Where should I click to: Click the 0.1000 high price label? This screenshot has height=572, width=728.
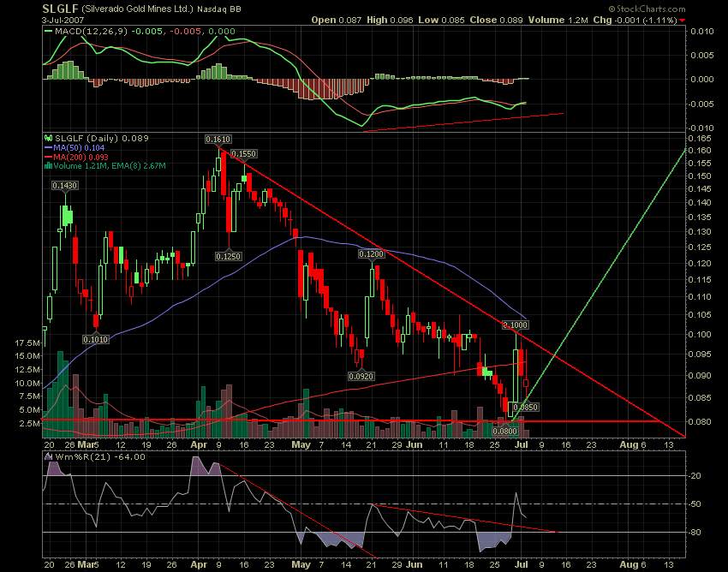(x=516, y=325)
